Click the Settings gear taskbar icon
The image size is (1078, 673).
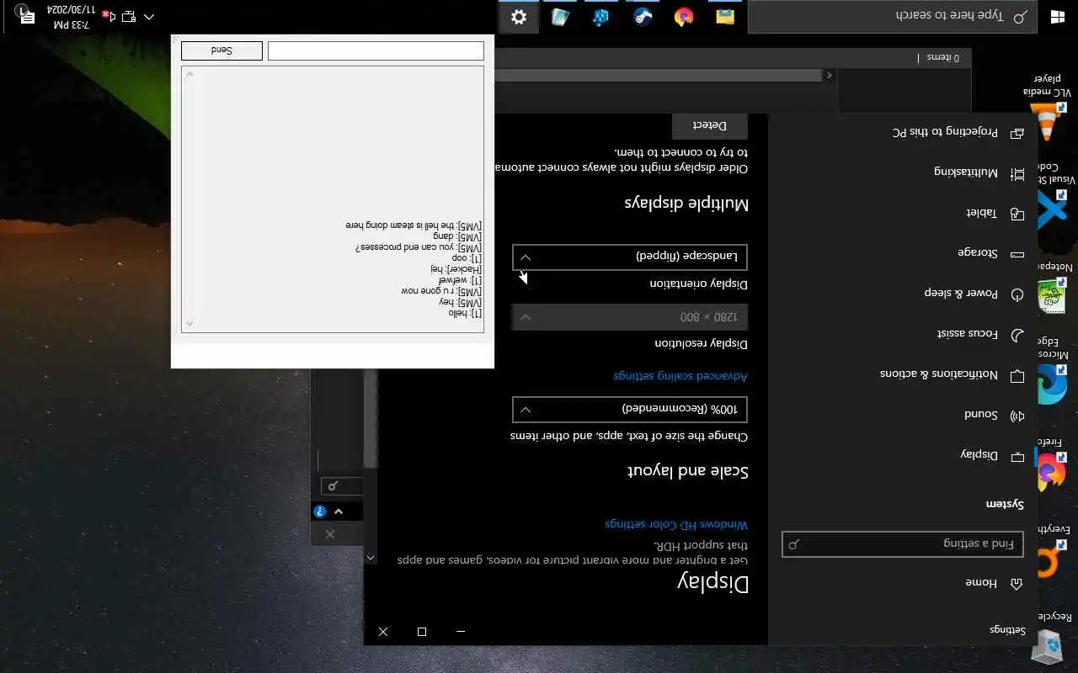[519, 17]
